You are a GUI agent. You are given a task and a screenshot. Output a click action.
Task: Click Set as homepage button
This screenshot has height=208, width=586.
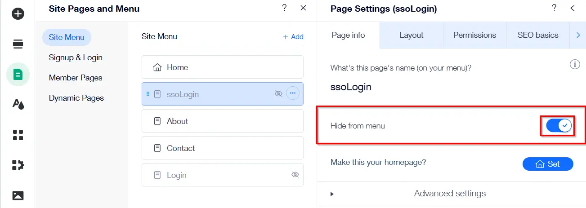[548, 164]
